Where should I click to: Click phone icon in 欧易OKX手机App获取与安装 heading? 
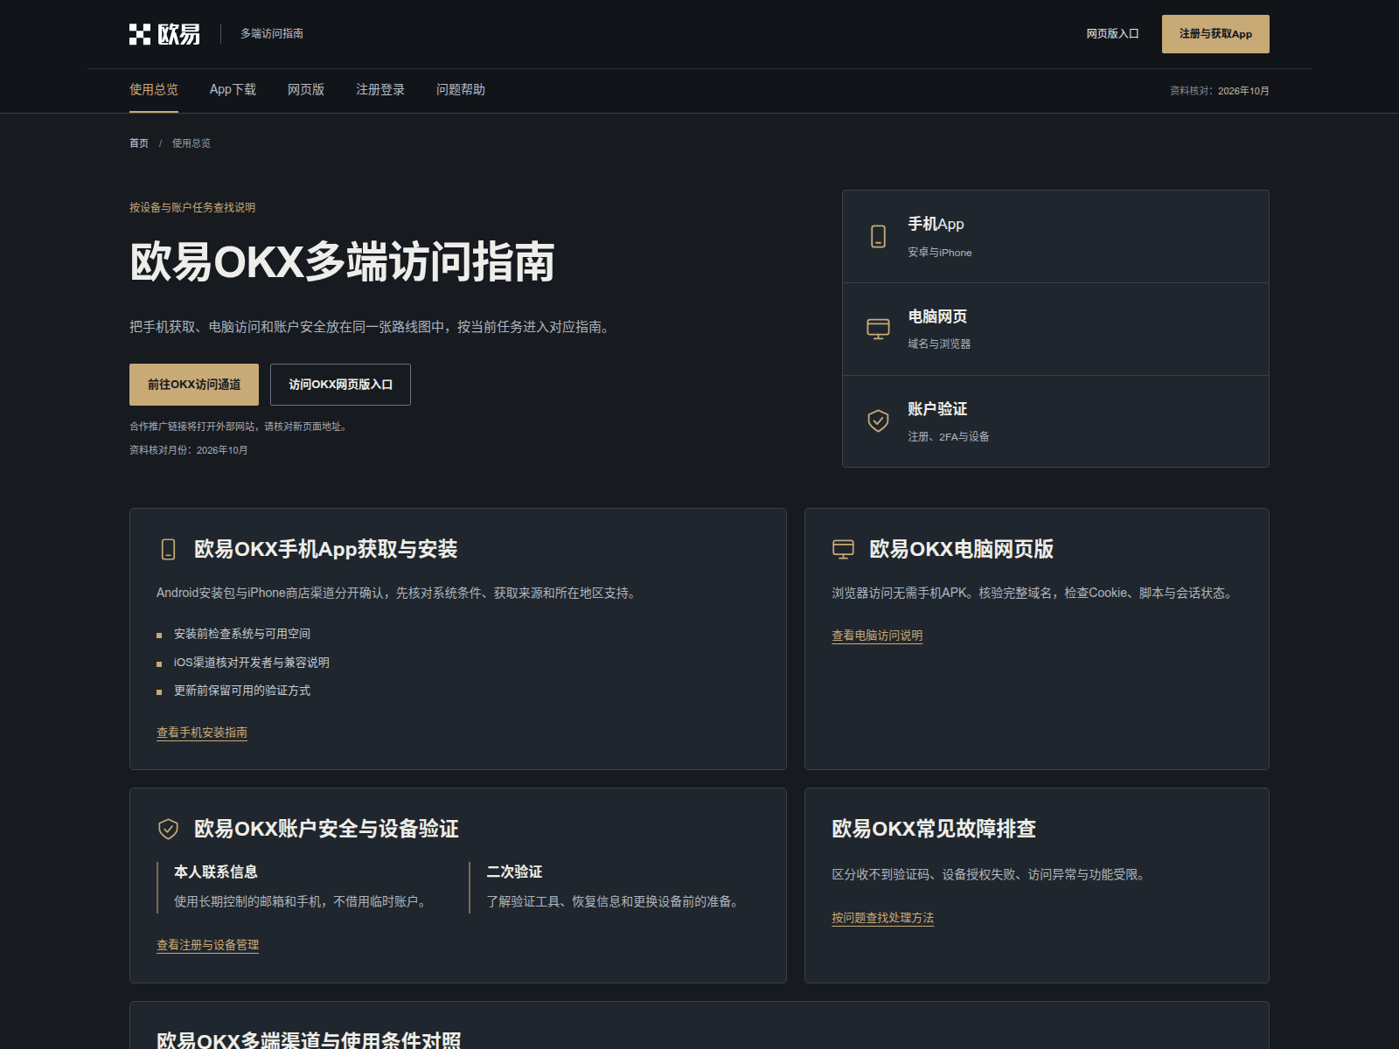coord(168,549)
